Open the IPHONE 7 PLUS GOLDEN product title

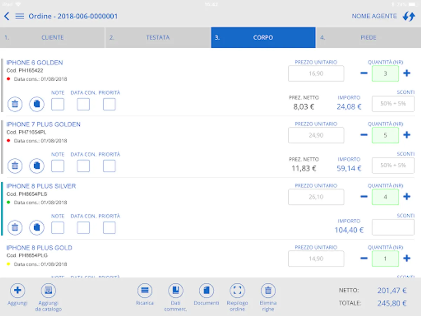click(x=43, y=124)
